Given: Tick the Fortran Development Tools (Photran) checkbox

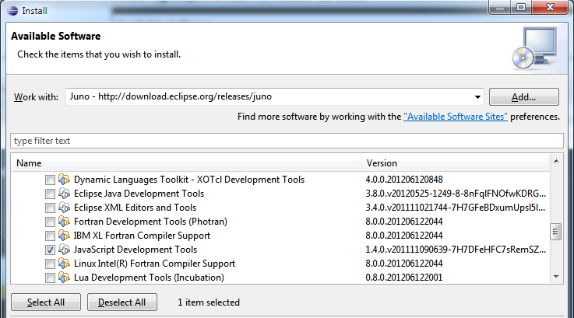Looking at the screenshot, I should coord(50,222).
